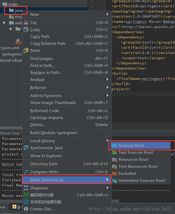
Task: Mark directory as Test Sources Root
Action: pyautogui.click(x=140, y=152)
